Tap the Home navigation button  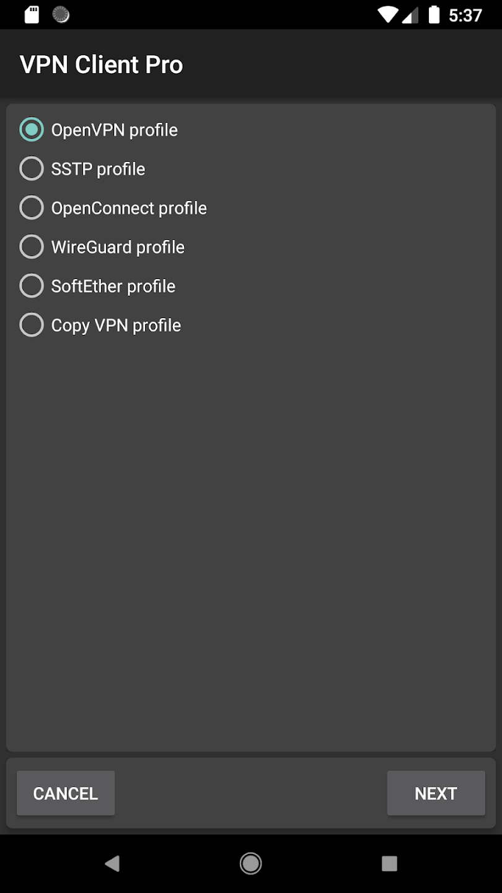(x=251, y=863)
